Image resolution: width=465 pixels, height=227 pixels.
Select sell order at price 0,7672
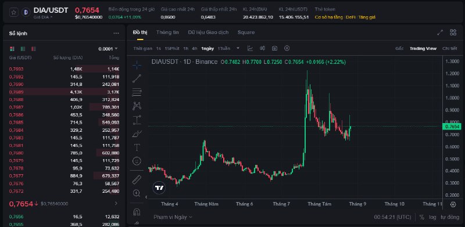64,191
